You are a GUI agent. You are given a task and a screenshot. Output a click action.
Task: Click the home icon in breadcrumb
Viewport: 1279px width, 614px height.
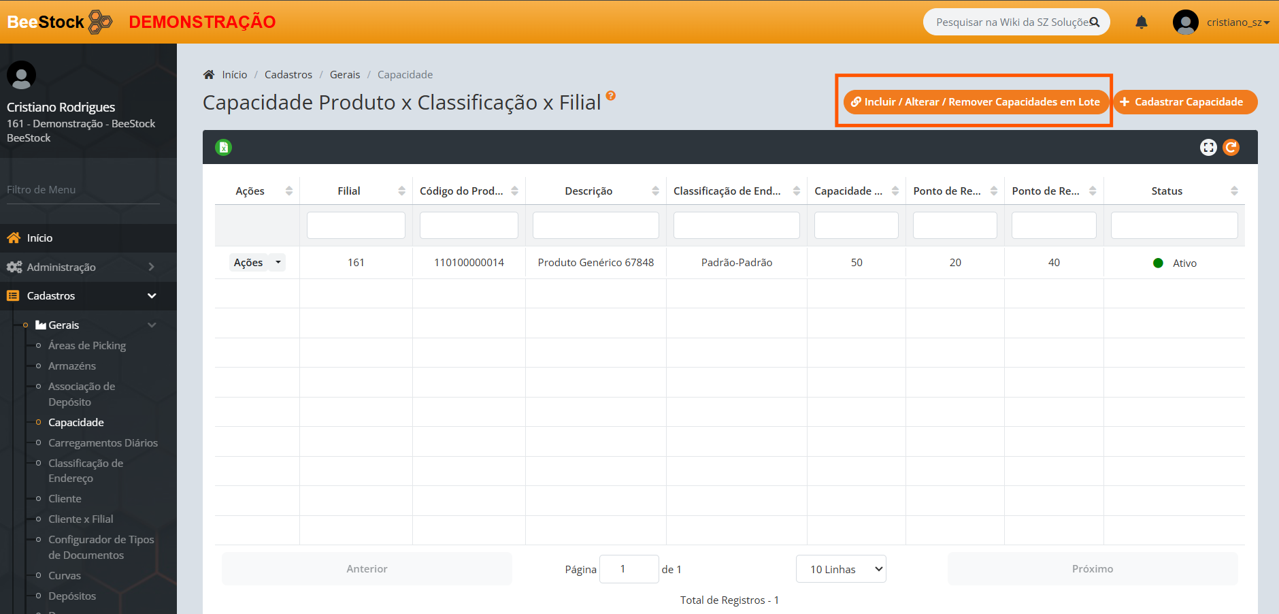[209, 75]
